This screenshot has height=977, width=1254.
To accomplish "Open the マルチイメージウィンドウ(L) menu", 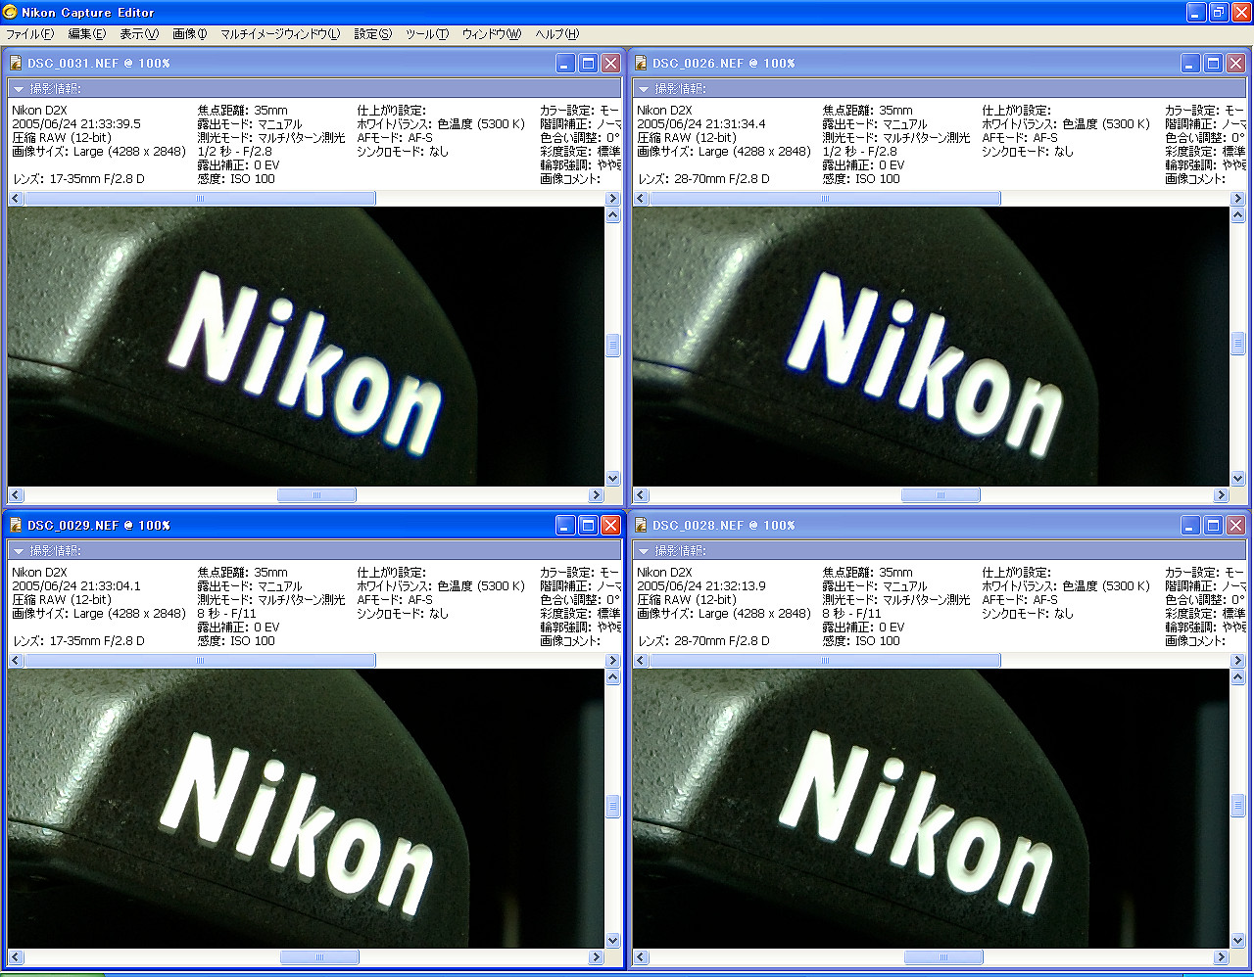I will pos(280,34).
